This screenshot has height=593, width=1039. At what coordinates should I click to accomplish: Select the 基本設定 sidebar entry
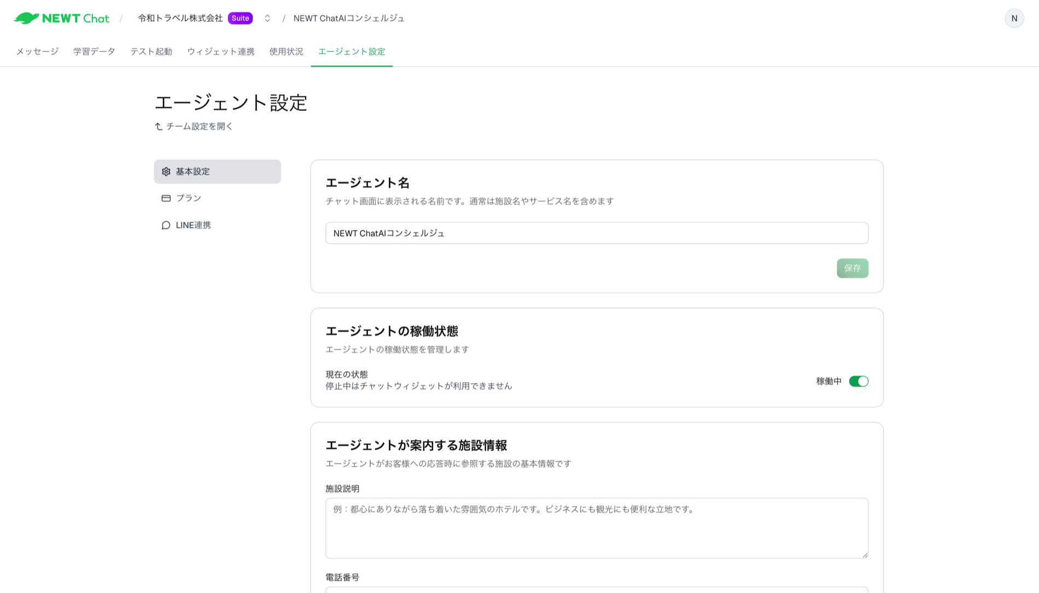pyautogui.click(x=191, y=171)
